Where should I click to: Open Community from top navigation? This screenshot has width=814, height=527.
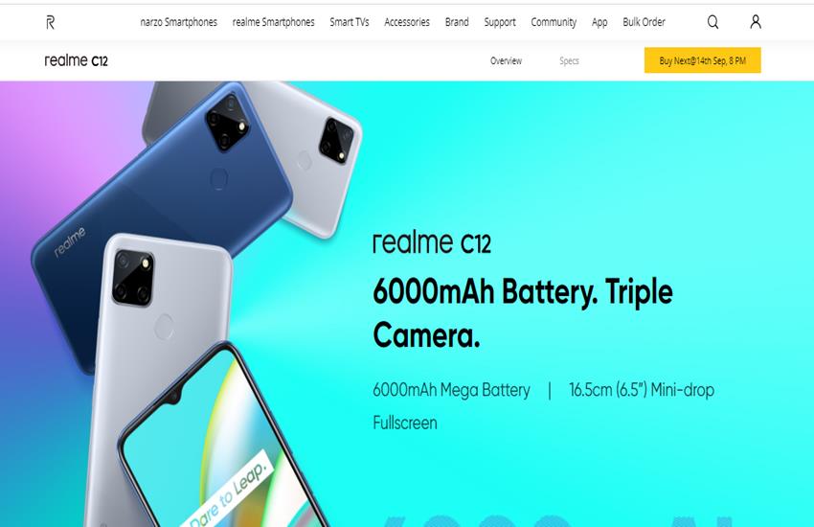tap(554, 22)
